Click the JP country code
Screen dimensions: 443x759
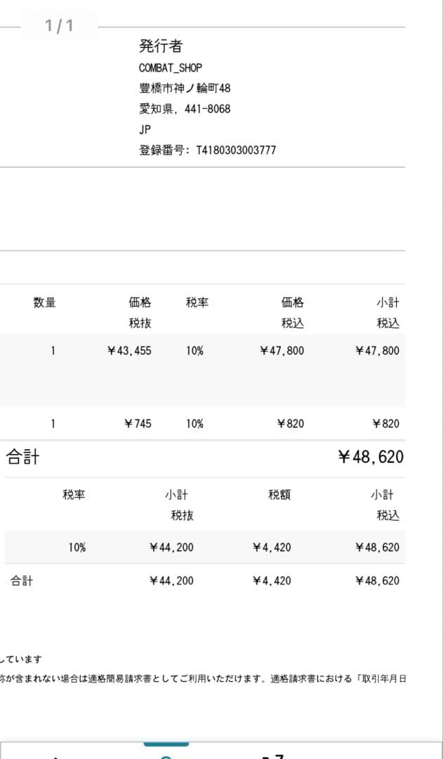point(145,129)
